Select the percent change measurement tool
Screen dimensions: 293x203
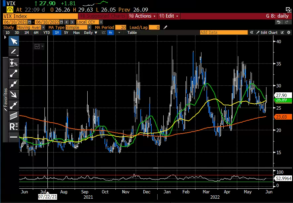point(14,63)
